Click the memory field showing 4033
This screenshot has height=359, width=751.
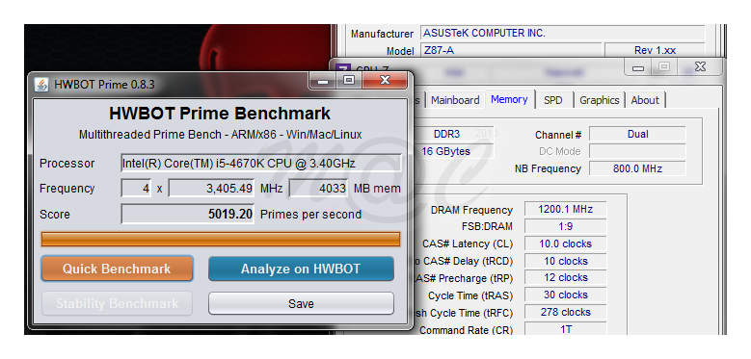tap(318, 189)
